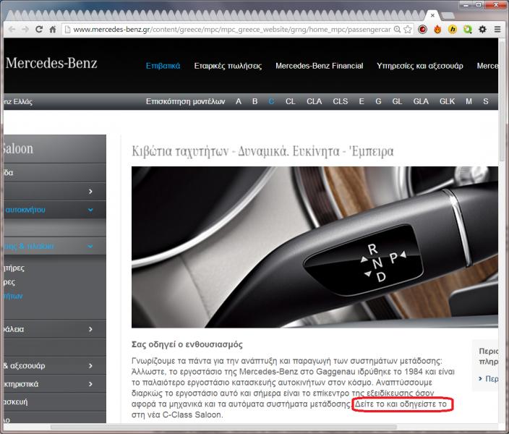Viewport: 509px width, 434px height.
Task: Open the green magnifier extension icon
Action: [x=468, y=29]
